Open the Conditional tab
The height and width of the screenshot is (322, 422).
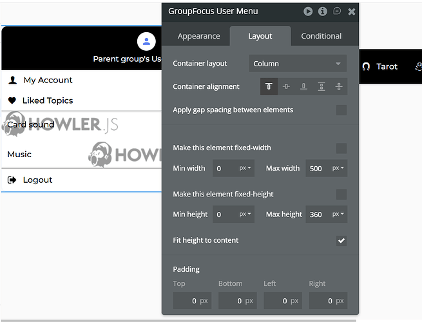point(321,36)
